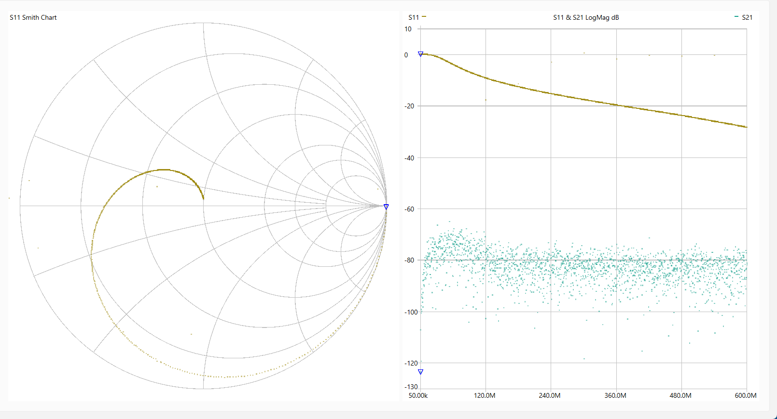Click the -20 dB axis label
This screenshot has height=419, width=777.
[409, 106]
